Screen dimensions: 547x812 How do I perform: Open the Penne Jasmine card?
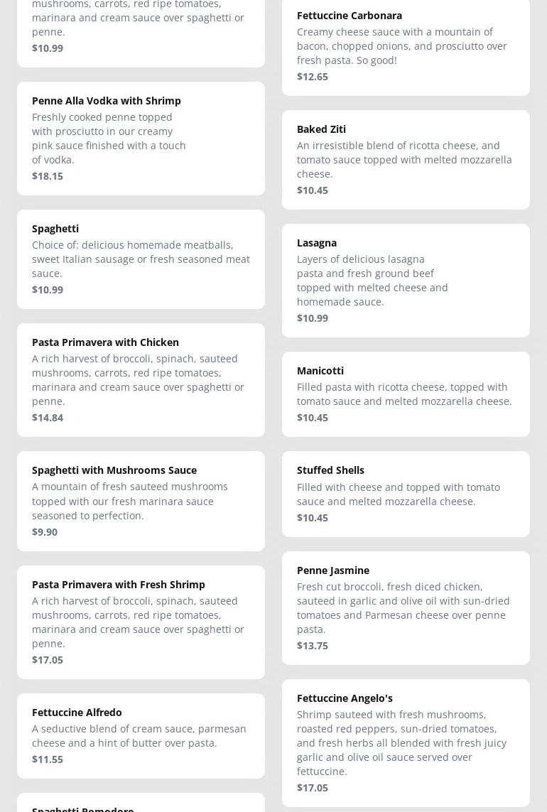point(333,570)
